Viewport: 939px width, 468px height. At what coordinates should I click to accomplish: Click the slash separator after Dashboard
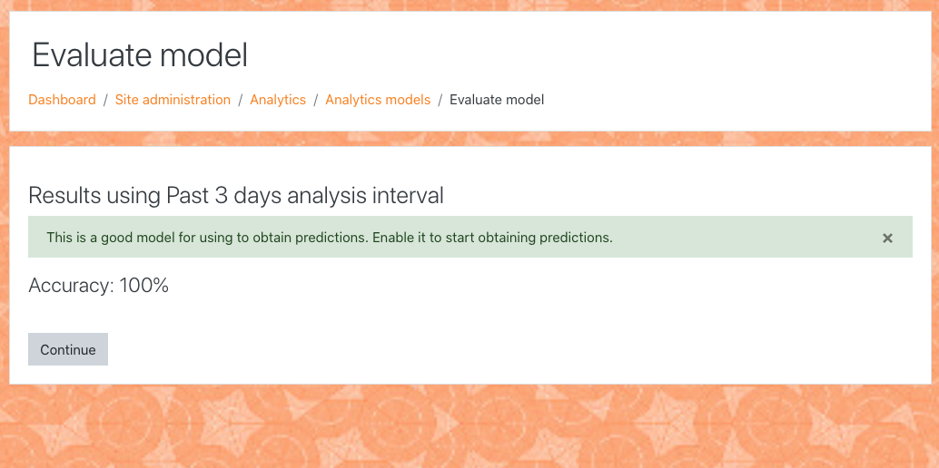pyautogui.click(x=105, y=100)
